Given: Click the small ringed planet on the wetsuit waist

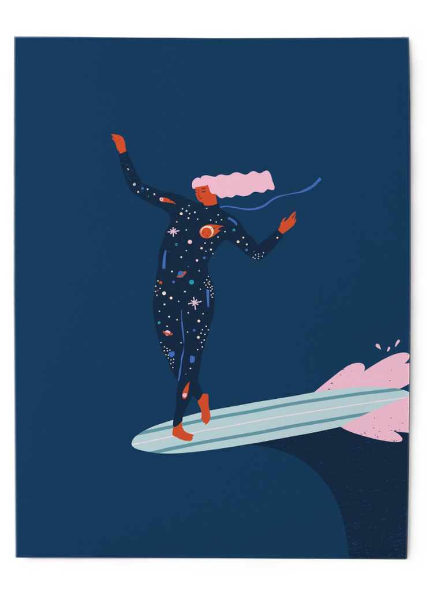Looking at the screenshot, I should click(x=181, y=273).
